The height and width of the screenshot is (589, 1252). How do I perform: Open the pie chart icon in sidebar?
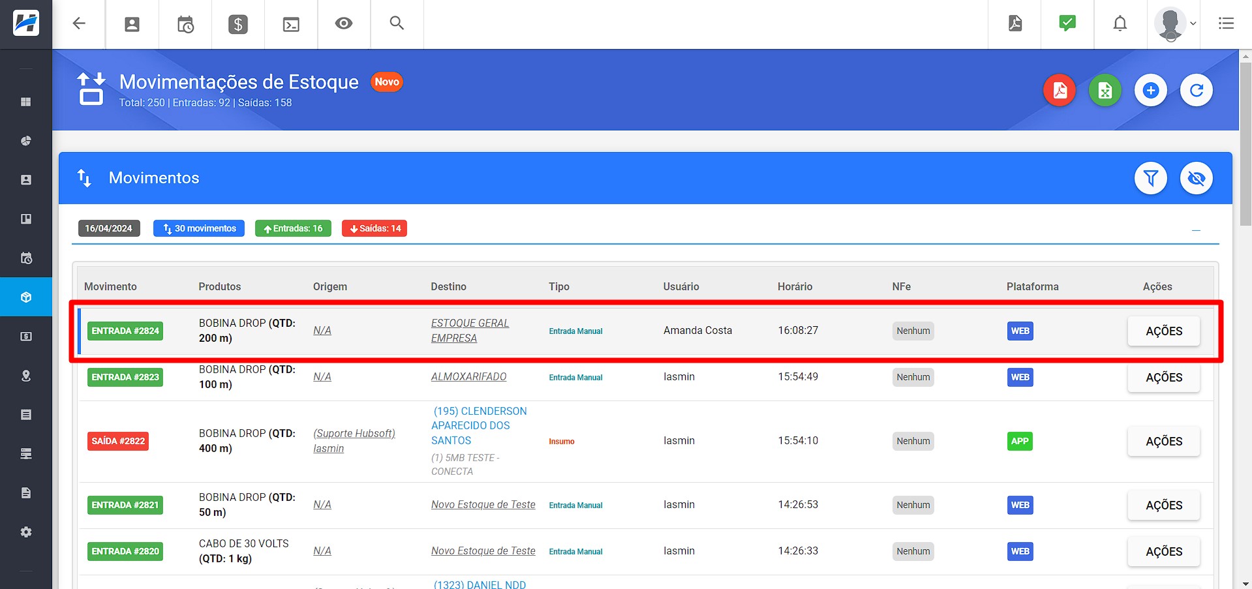coord(26,141)
